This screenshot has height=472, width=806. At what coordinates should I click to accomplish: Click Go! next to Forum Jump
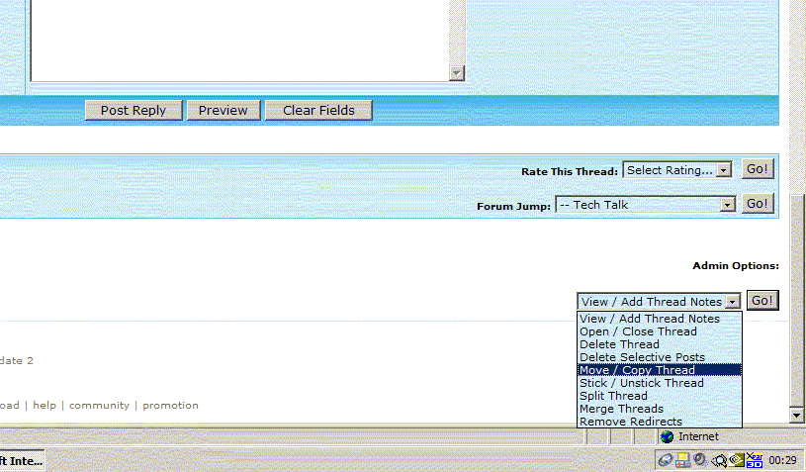pos(758,204)
